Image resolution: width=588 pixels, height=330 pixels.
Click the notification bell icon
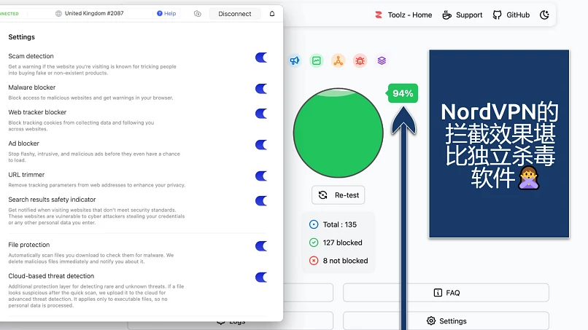tap(272, 14)
